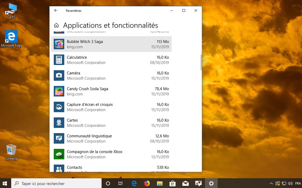Go back using the Paramètres back arrow

click(x=56, y=10)
